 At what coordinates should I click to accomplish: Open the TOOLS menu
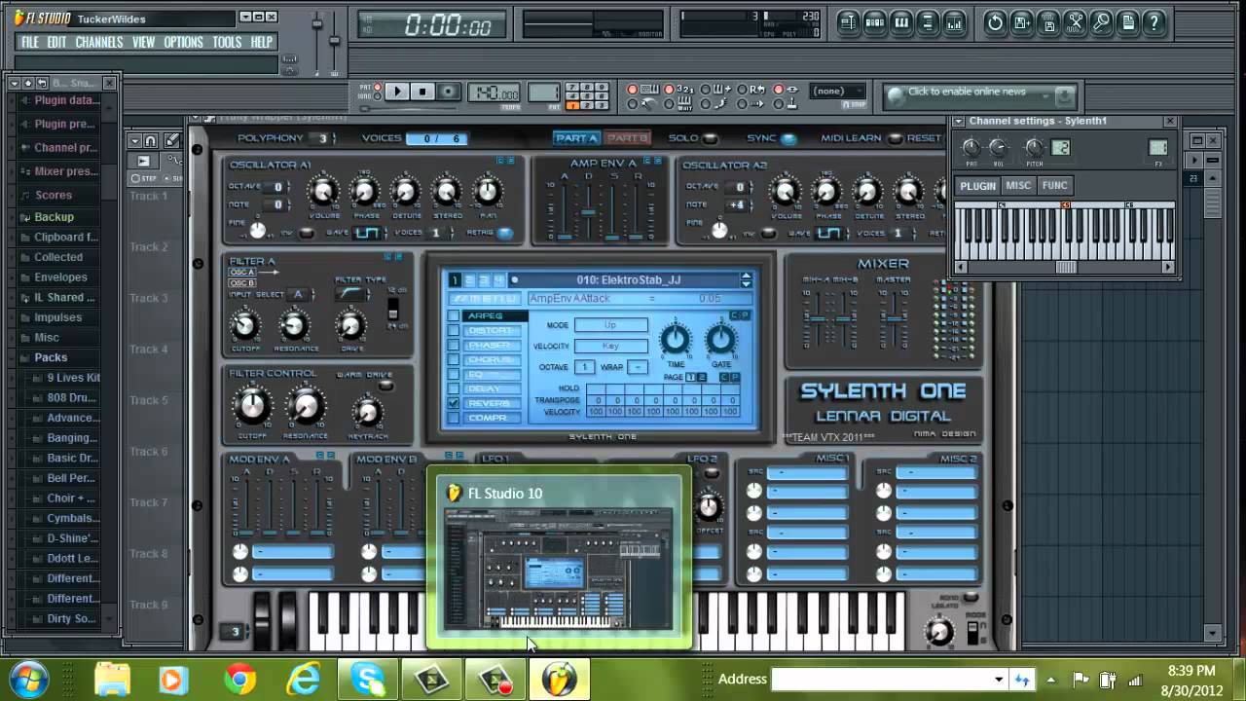coord(227,43)
